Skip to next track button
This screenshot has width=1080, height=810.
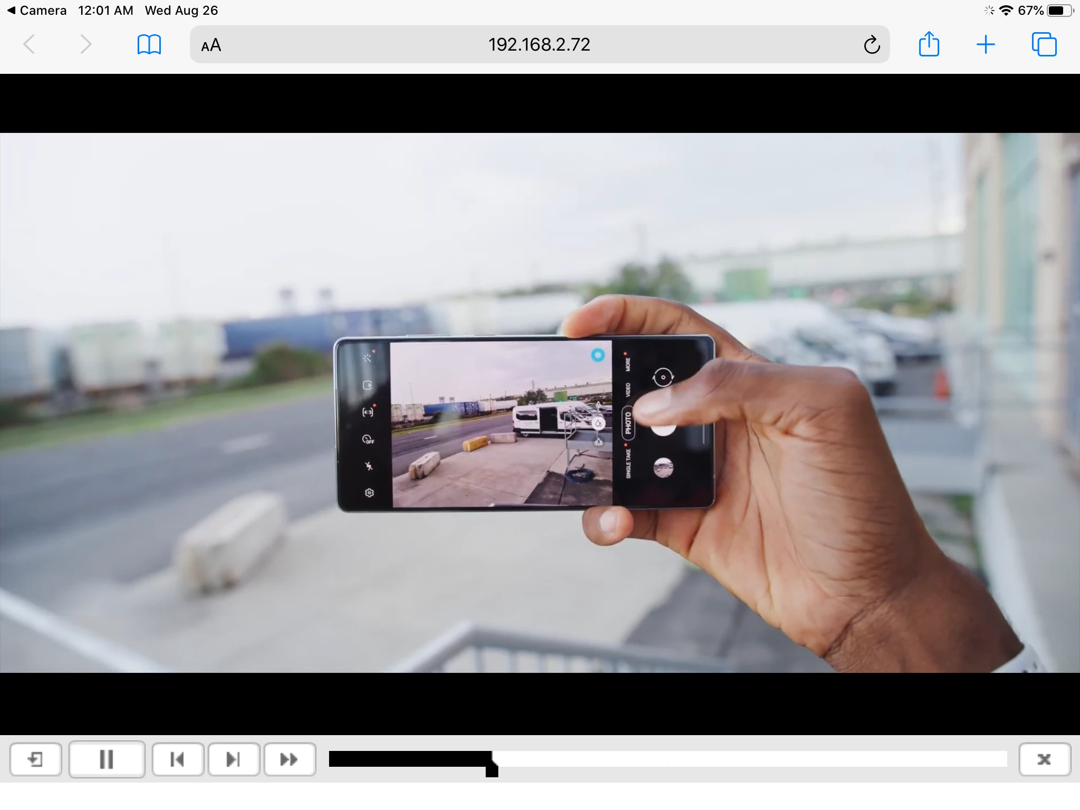[x=234, y=759]
